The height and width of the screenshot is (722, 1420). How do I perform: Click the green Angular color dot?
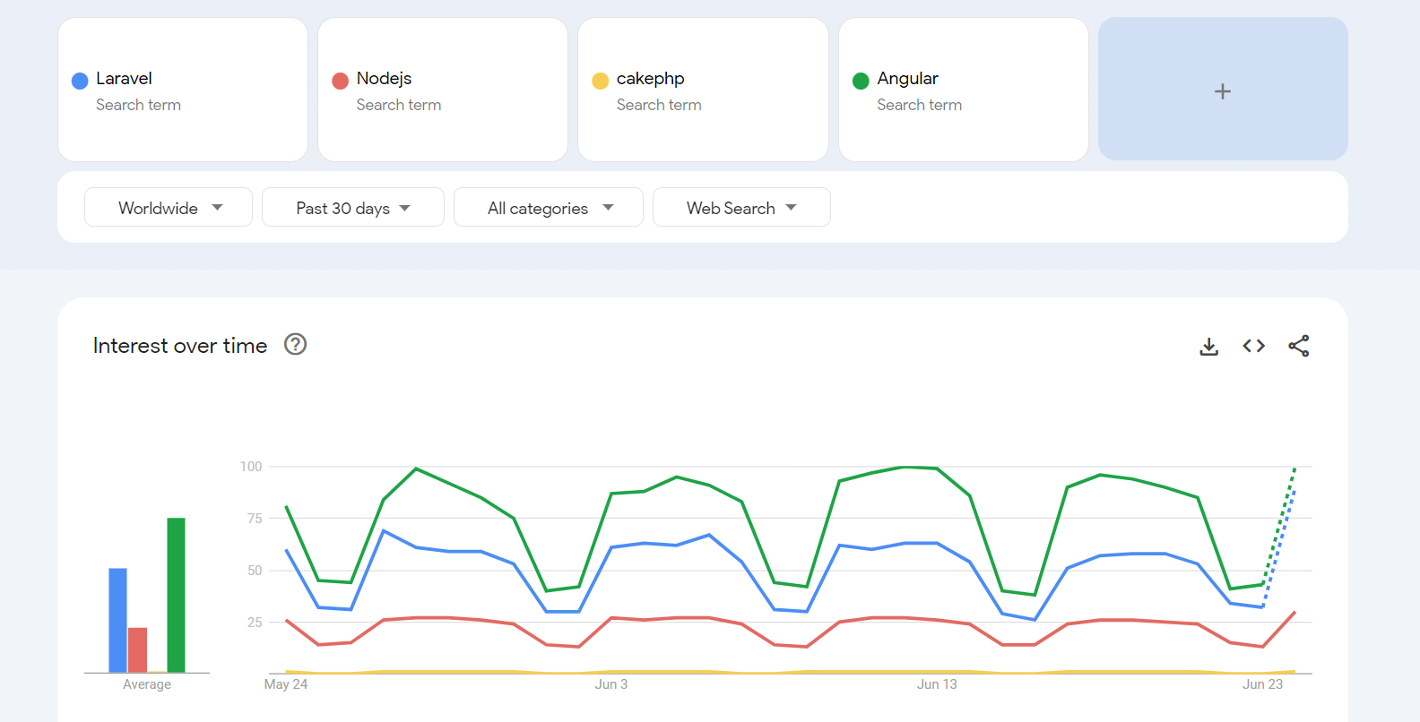click(x=861, y=81)
